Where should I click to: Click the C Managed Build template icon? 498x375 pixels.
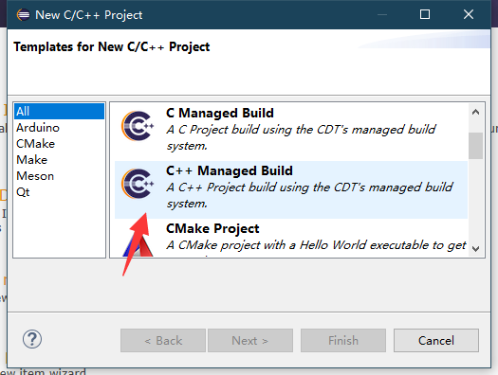pyautogui.click(x=138, y=126)
